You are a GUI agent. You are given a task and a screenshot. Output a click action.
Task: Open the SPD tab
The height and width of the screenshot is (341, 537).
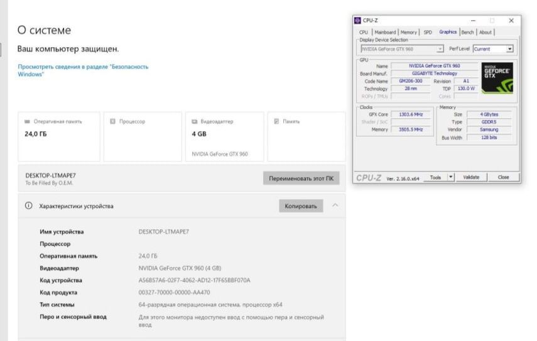click(428, 32)
